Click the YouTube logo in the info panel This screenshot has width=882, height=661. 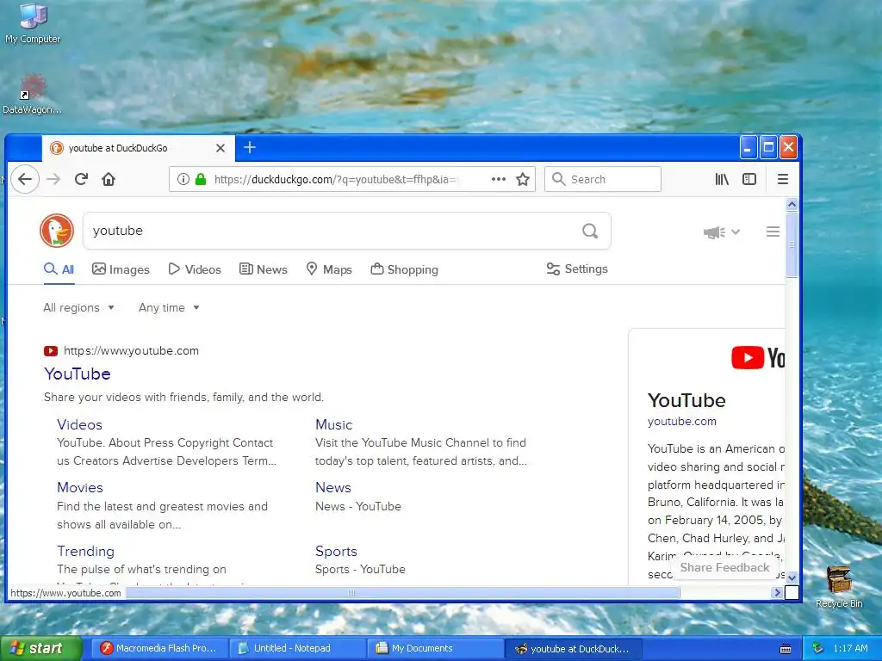pyautogui.click(x=758, y=358)
